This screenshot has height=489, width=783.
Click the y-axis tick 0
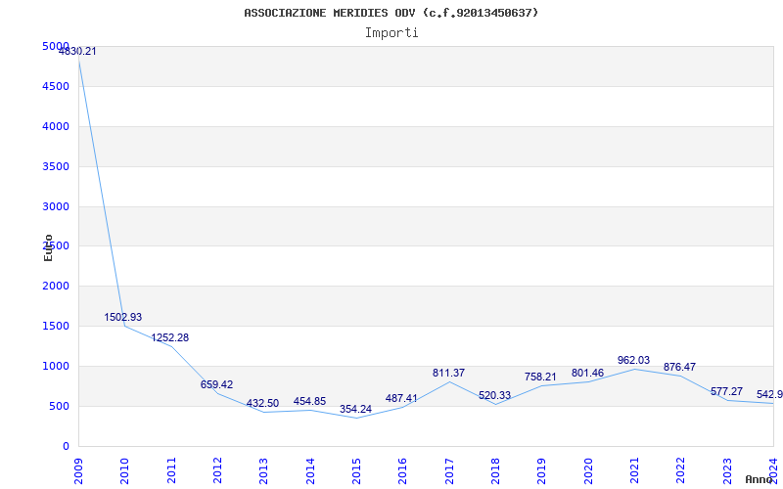pos(66,447)
